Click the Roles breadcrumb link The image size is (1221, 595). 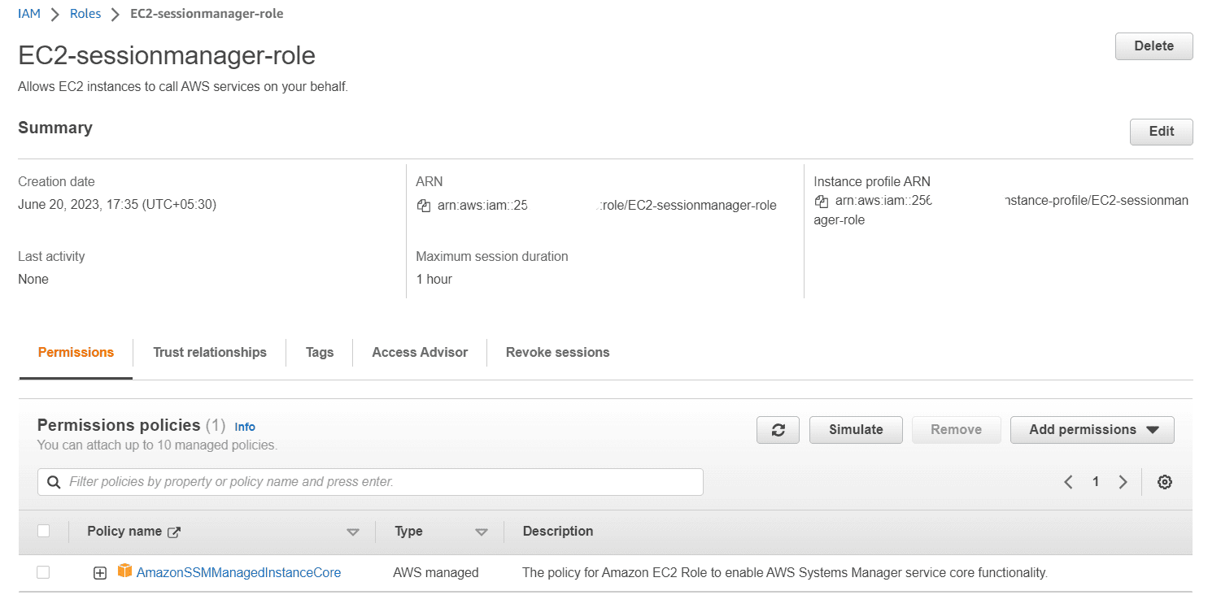point(86,14)
